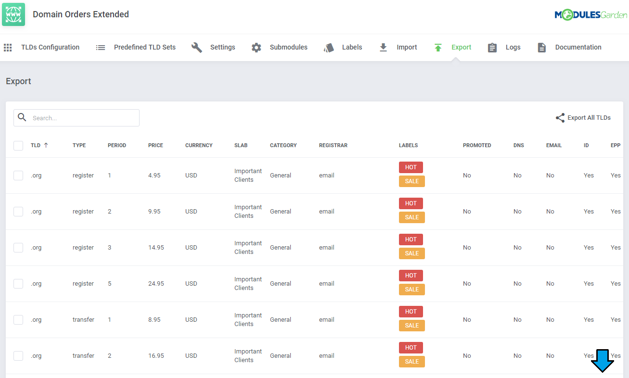Click the Submodules gear icon
This screenshot has height=378, width=629.
pos(257,48)
